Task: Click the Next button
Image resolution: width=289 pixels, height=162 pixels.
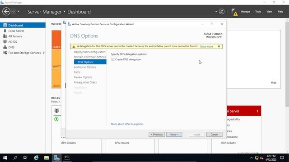Action: (174, 135)
